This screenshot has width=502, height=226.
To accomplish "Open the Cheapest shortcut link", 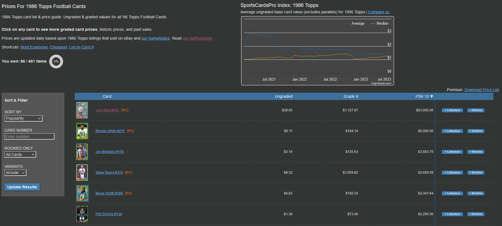I will pyautogui.click(x=58, y=47).
